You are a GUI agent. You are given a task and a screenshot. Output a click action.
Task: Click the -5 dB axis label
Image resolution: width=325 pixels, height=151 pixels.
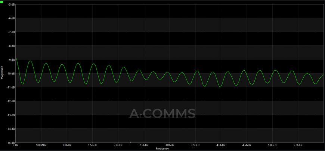tap(12, 4)
